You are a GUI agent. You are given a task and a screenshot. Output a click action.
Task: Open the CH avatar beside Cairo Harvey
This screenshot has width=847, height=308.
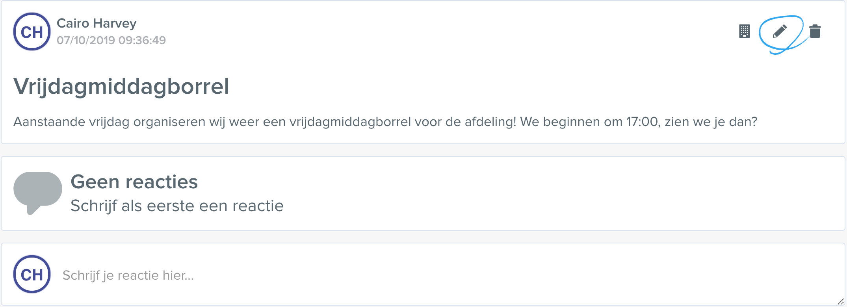click(32, 32)
